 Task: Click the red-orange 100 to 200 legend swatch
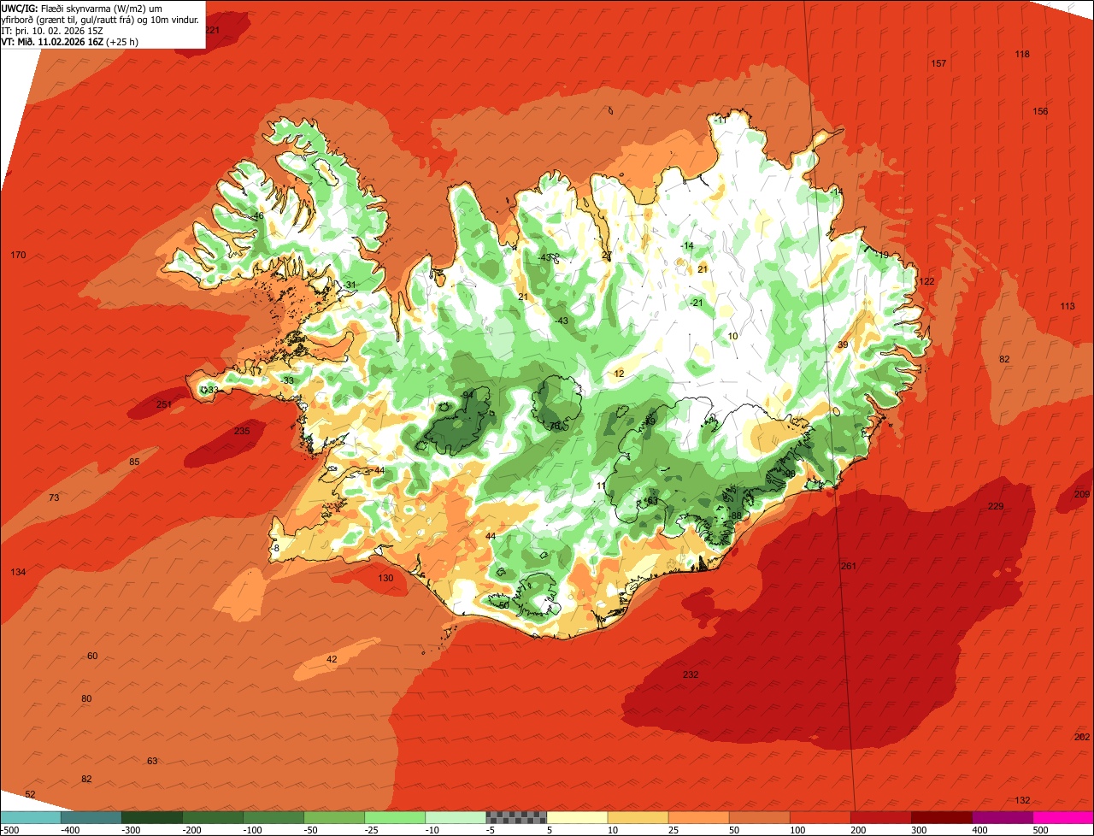[820, 817]
